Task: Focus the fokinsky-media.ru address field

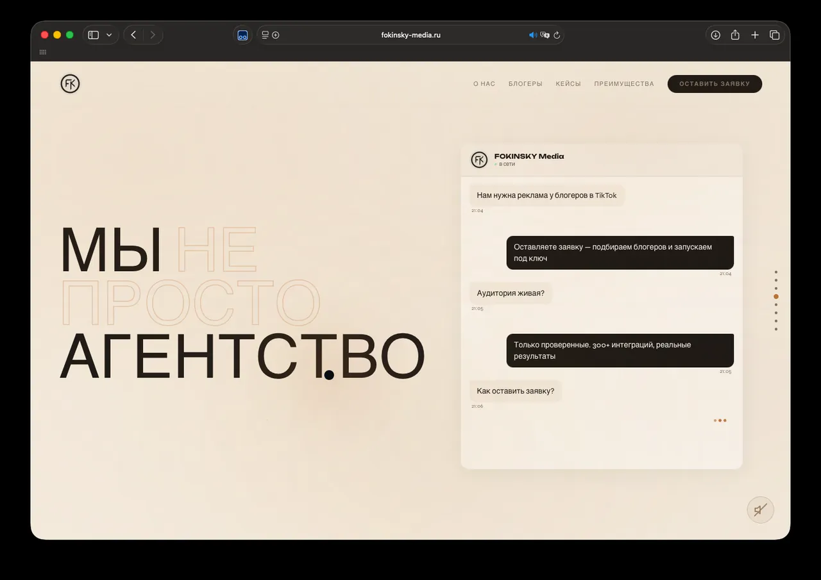Action: 410,35
